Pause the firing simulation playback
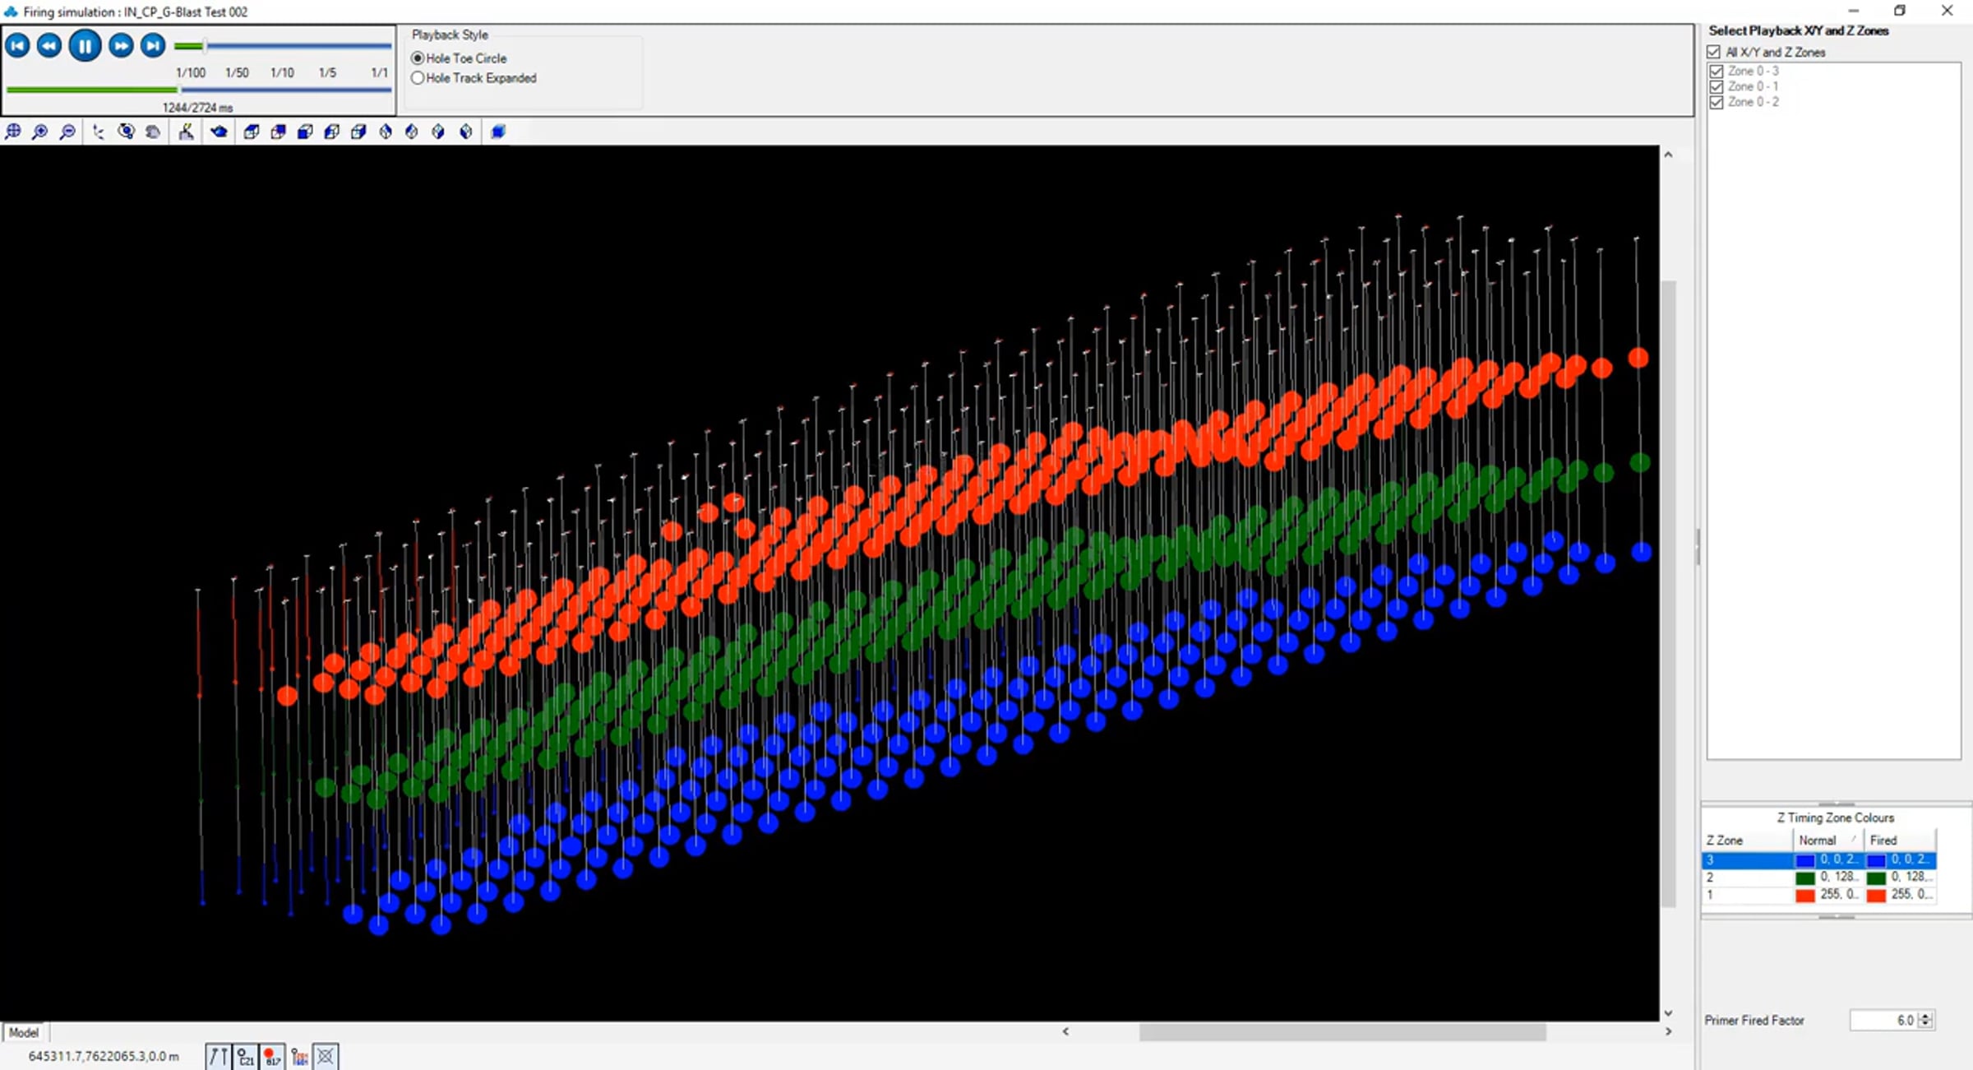 point(85,45)
